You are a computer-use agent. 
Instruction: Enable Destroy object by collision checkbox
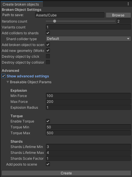pos(48,62)
